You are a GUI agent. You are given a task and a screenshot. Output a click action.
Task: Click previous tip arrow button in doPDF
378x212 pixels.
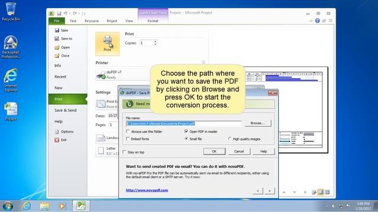258,191
